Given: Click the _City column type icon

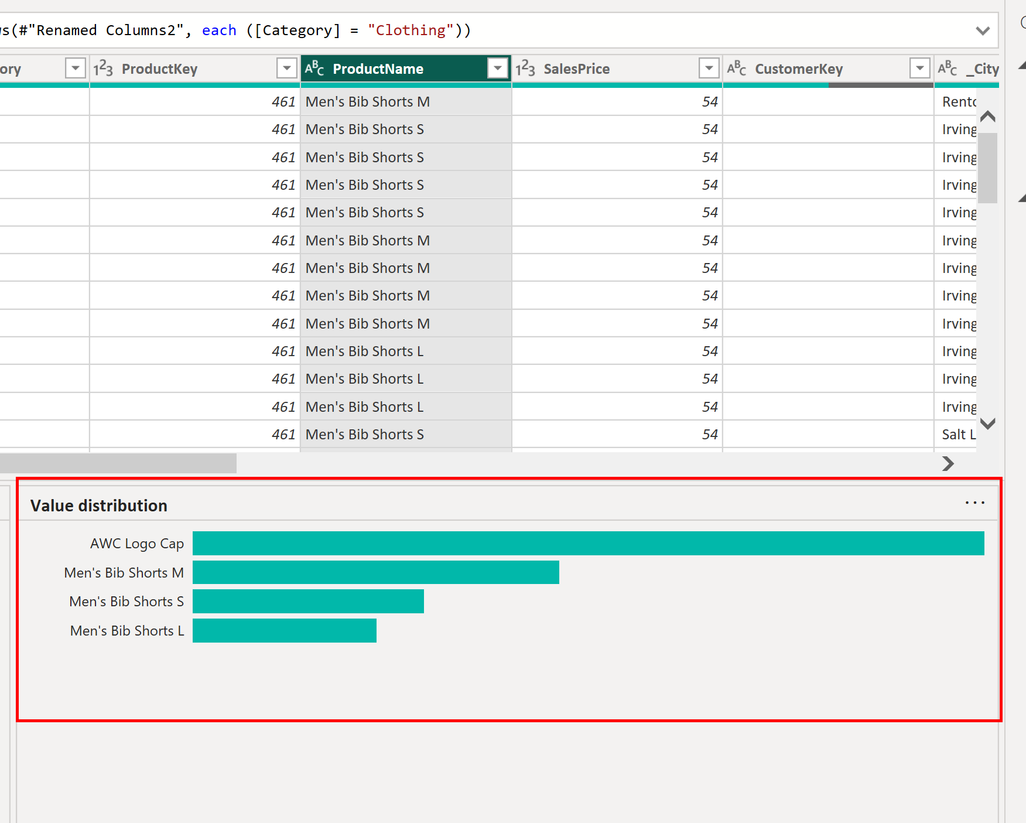Looking at the screenshot, I should point(947,69).
